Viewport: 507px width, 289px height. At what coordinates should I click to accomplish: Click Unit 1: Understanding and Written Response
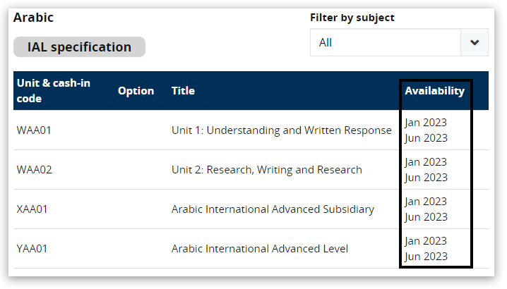click(x=281, y=130)
